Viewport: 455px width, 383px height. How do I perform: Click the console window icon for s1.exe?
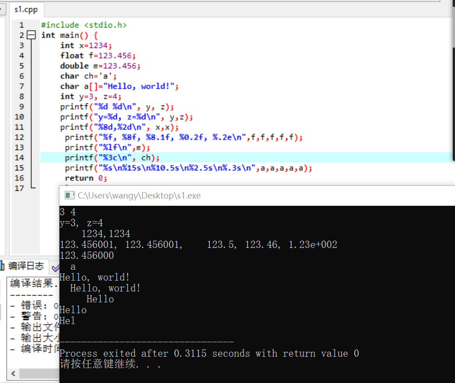69,195
